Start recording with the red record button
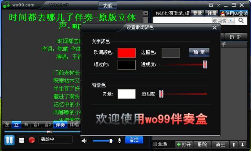This screenshot has height=151, width=251. click(x=32, y=140)
